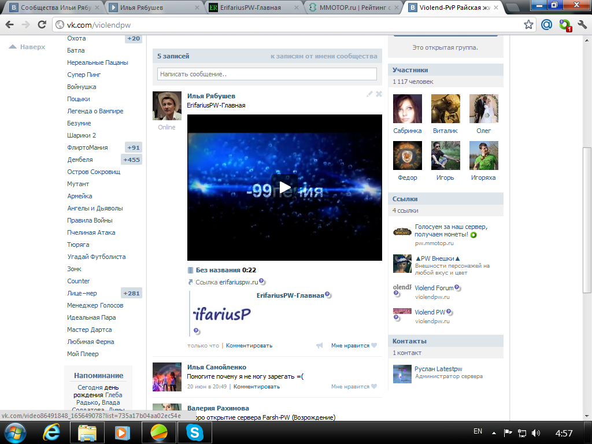Click Ilya Ryabushev's avatar photo in post

click(167, 106)
